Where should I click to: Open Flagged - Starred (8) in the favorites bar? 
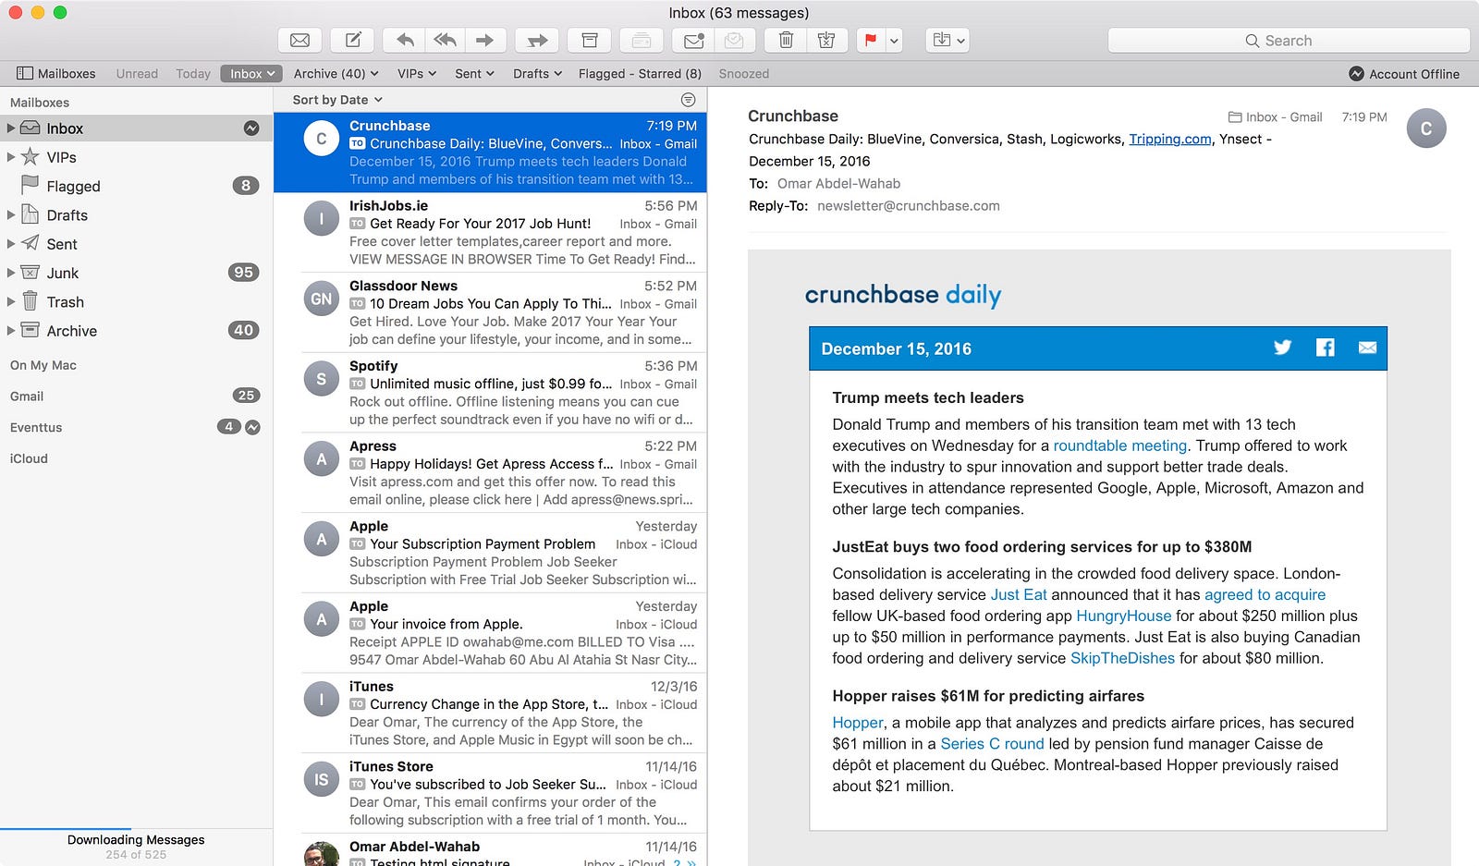pos(640,74)
